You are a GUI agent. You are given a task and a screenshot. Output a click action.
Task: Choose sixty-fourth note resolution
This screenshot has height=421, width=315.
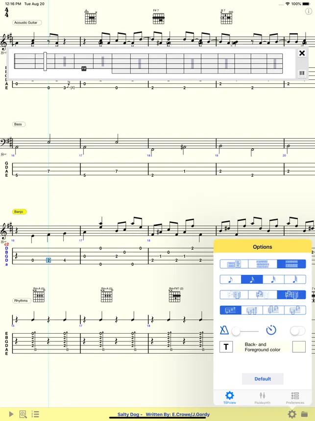pyautogui.click(x=295, y=279)
